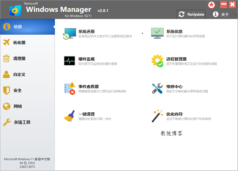Viewport: 238px width, 171px height.
Task: Click the 清理器 trash bin icon
Action: [x=6, y=59]
